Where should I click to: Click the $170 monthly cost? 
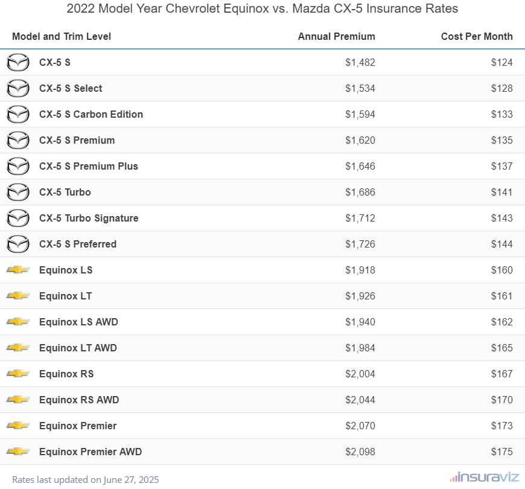click(502, 400)
